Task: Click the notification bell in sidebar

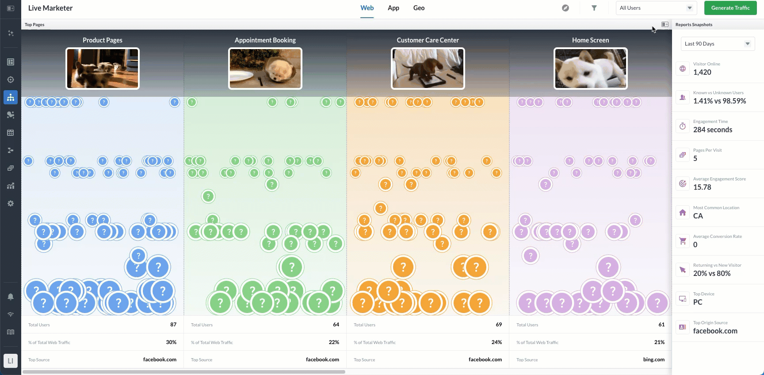Action: coord(11,297)
